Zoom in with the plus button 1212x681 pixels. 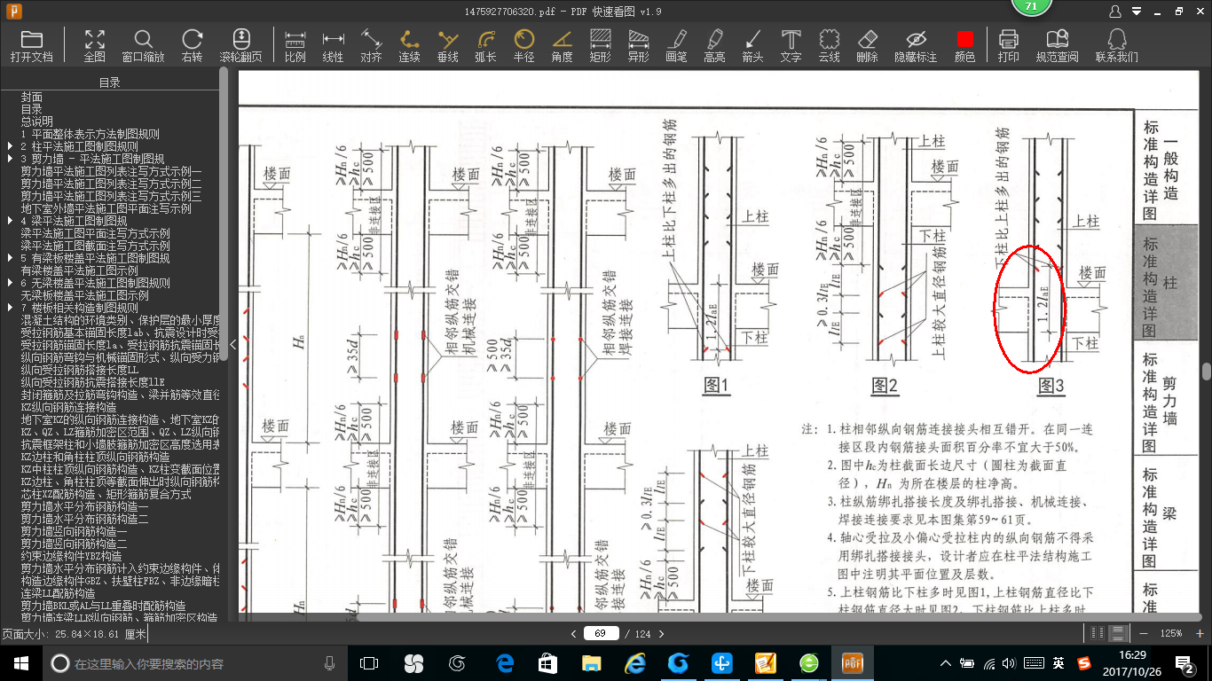pyautogui.click(x=1199, y=633)
